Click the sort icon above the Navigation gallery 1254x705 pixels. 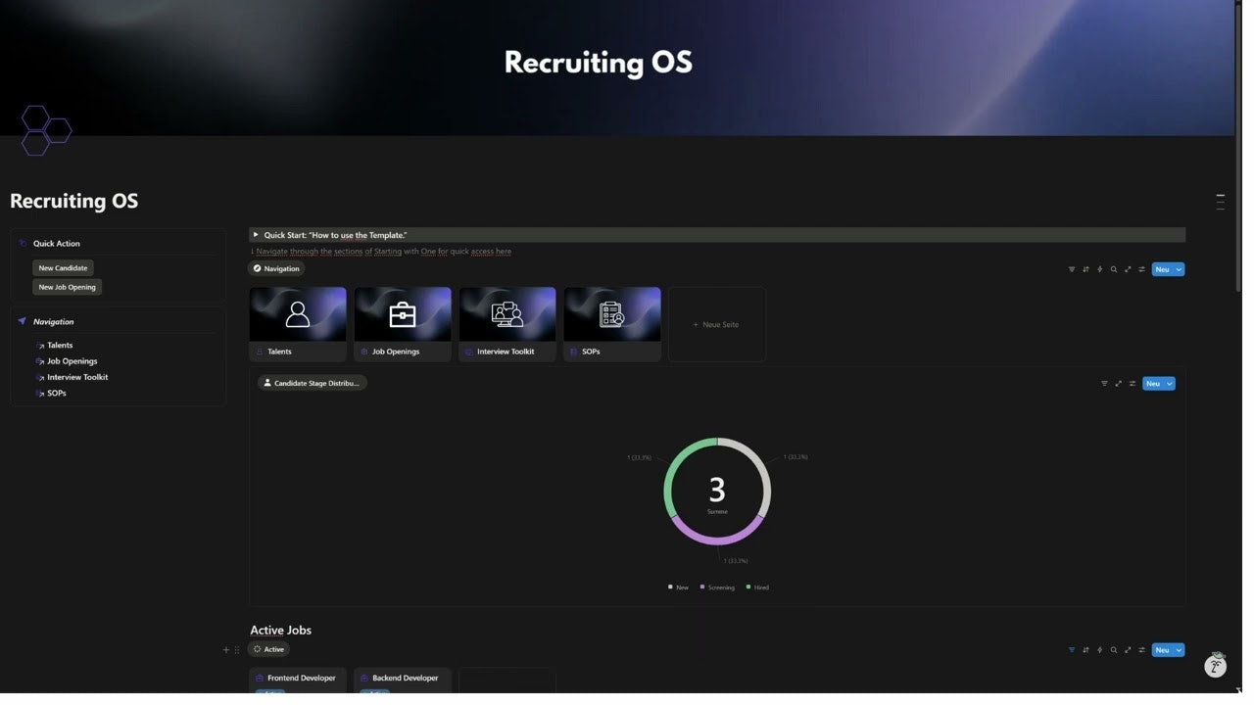point(1085,269)
